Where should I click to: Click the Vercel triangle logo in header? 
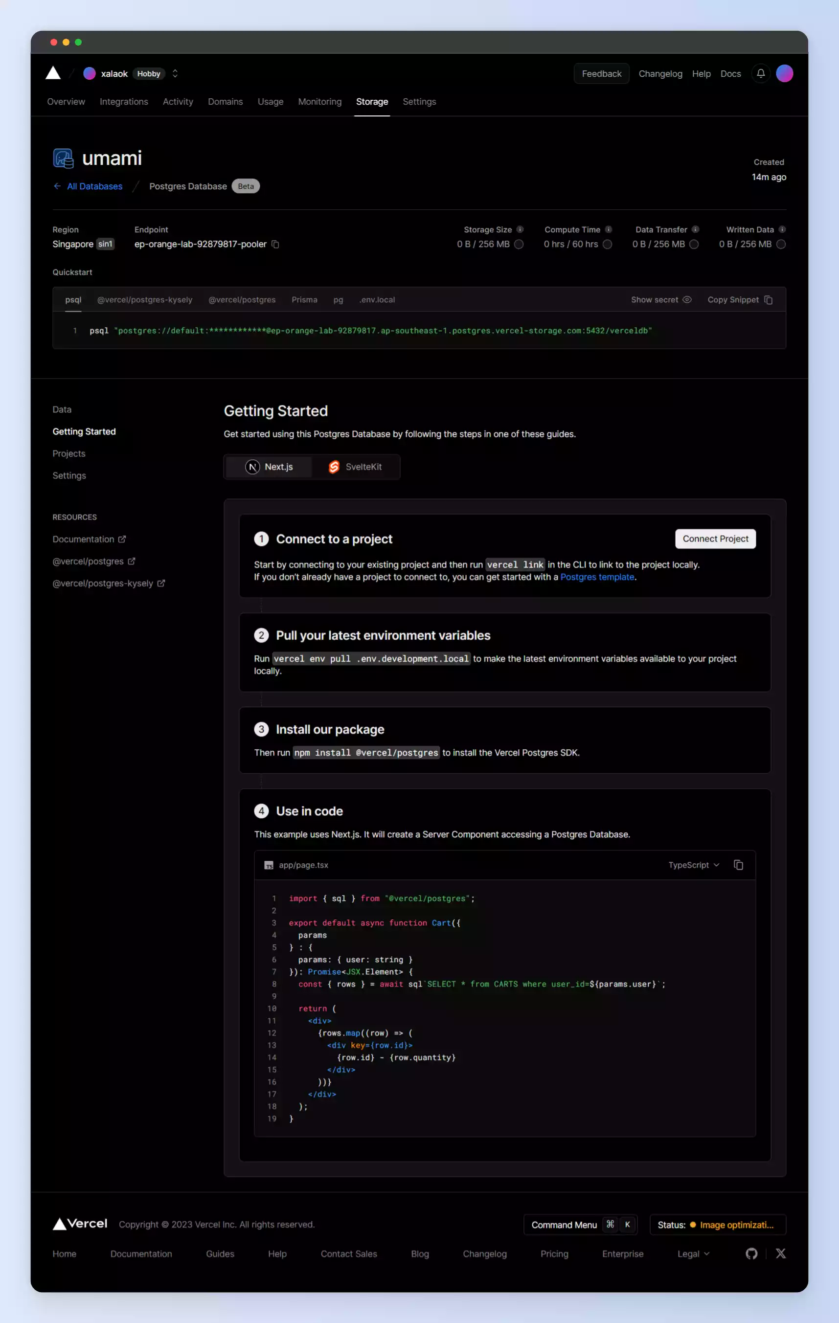coord(53,73)
